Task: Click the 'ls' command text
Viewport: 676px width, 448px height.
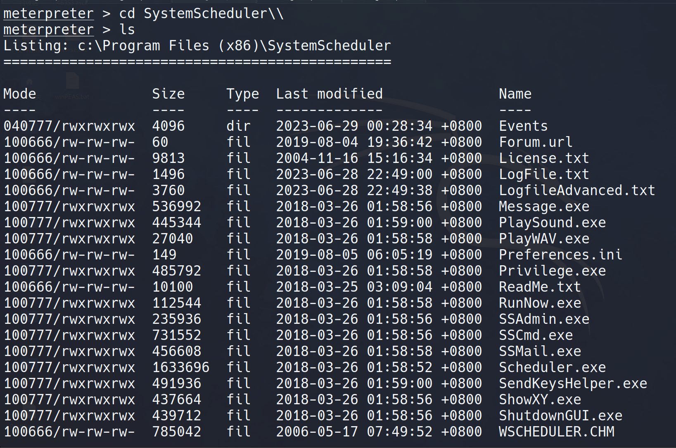Action: click(x=127, y=30)
